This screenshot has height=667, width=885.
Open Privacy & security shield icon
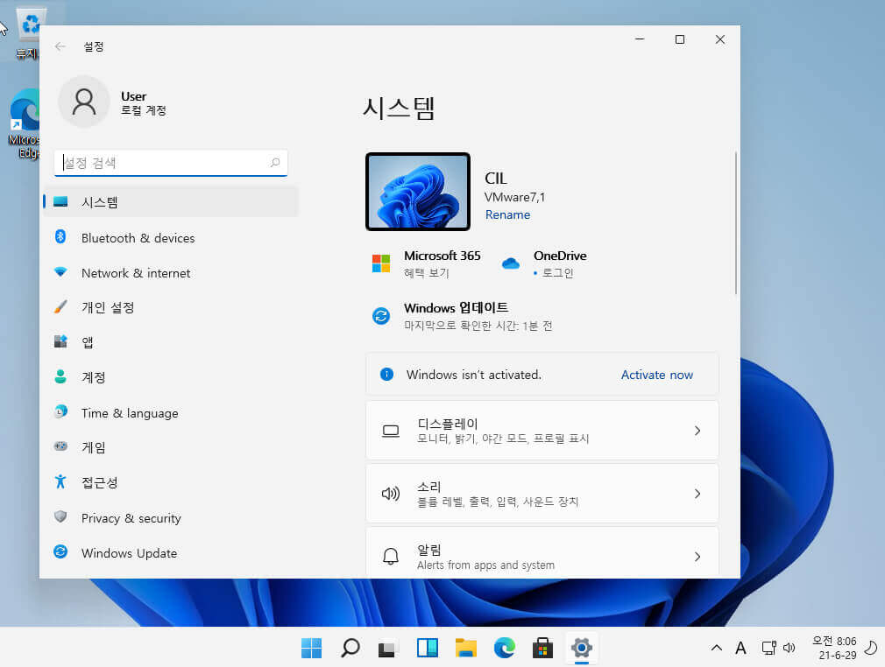click(x=60, y=517)
